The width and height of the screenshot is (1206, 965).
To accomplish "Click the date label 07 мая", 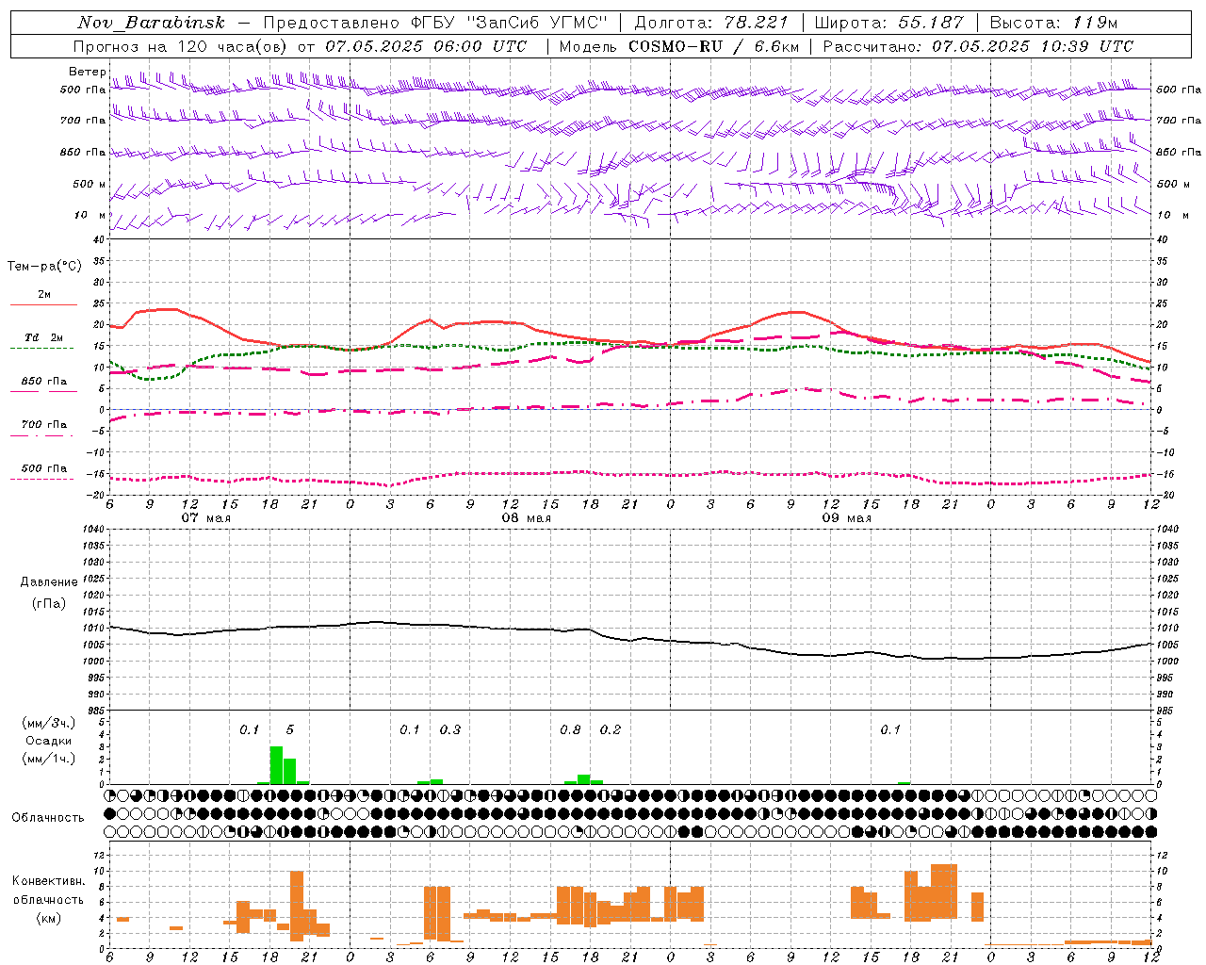I will point(205,518).
